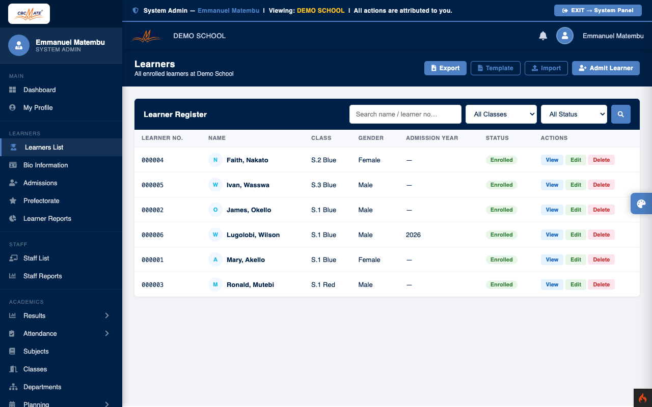Click the Dashboard grid icon

[x=13, y=90]
